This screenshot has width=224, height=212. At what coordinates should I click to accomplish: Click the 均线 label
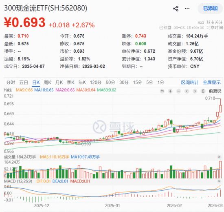8,90
